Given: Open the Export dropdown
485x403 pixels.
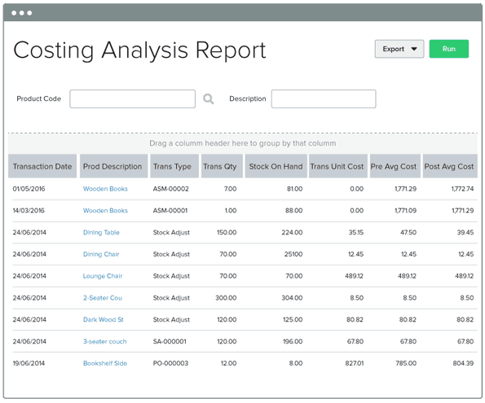Looking at the screenshot, I should click(x=399, y=49).
